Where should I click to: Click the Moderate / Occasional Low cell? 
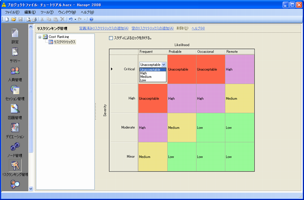pos(211,127)
